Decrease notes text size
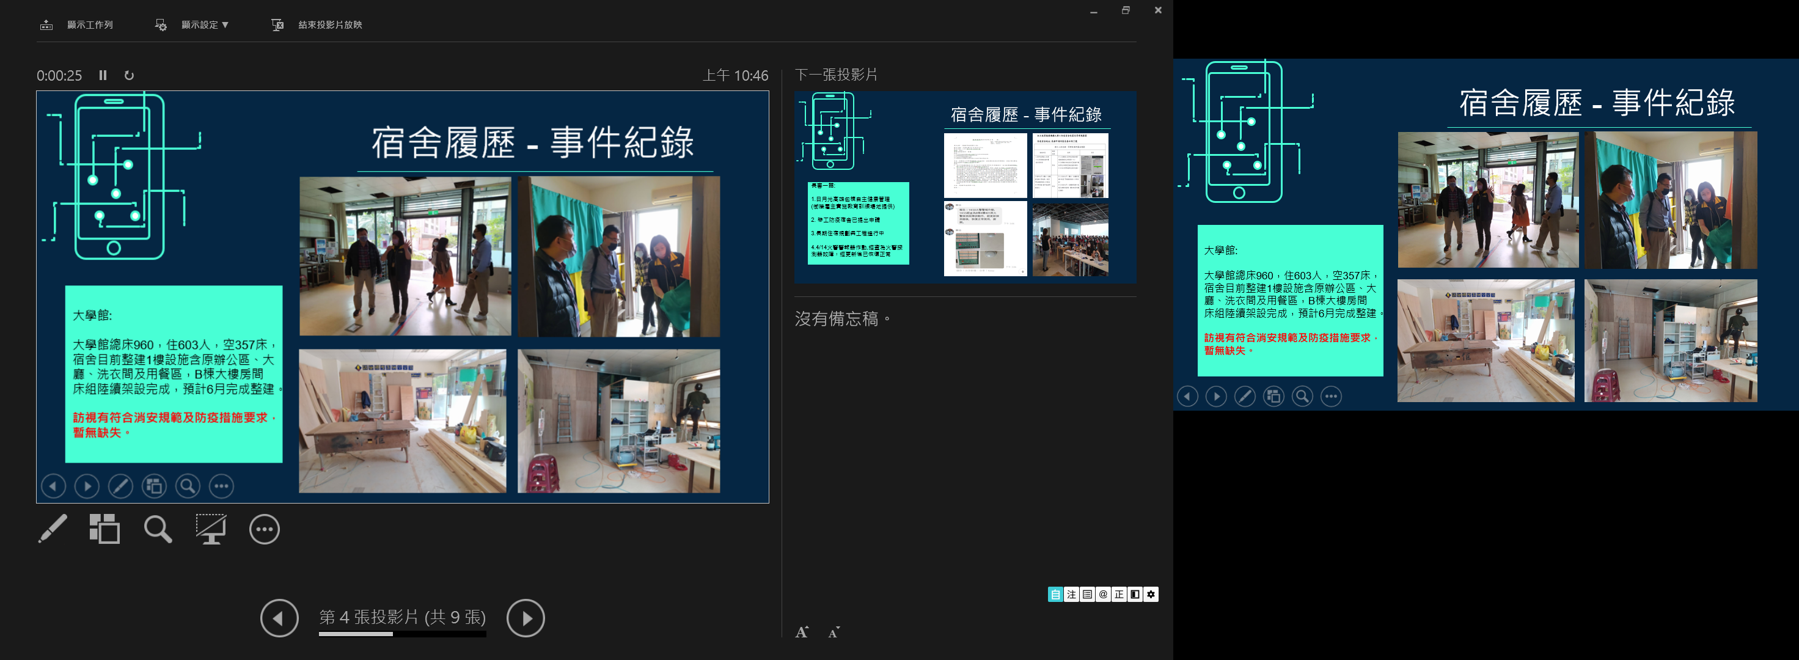The height and width of the screenshot is (660, 1799). [833, 632]
